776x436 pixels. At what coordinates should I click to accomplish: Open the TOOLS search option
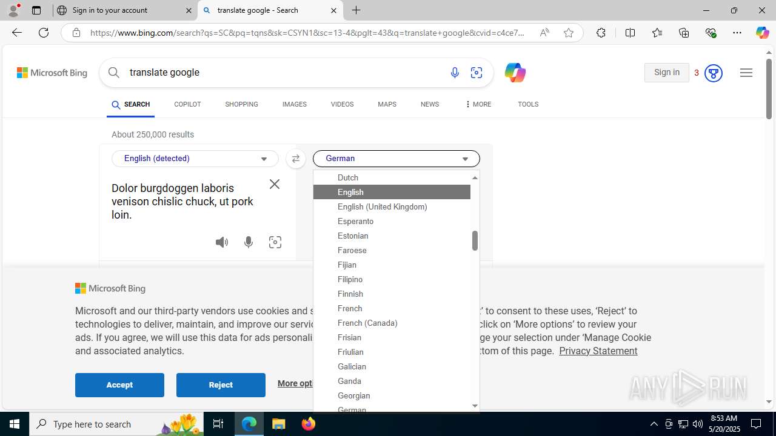click(528, 104)
